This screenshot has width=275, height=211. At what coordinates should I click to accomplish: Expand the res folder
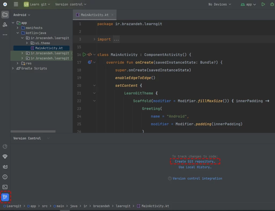click(17, 63)
